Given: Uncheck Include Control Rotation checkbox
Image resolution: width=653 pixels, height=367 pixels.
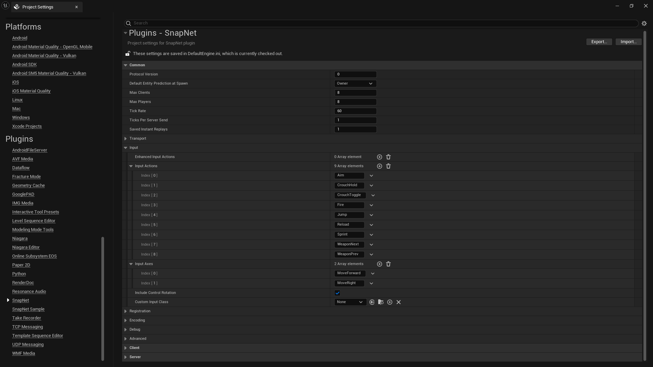Looking at the screenshot, I should pyautogui.click(x=337, y=293).
